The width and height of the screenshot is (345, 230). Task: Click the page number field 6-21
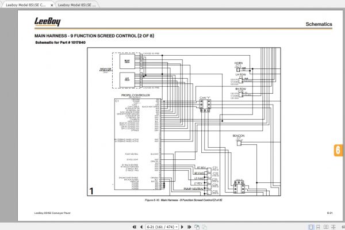click(x=160, y=227)
